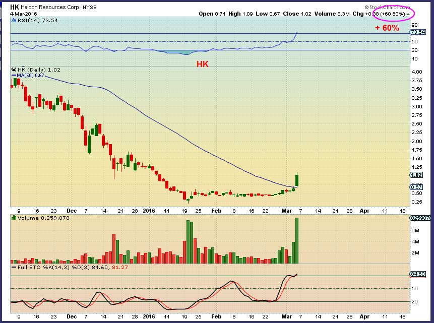Click the Open 0.71 value in the header
This screenshot has height=323, width=434.
point(212,14)
